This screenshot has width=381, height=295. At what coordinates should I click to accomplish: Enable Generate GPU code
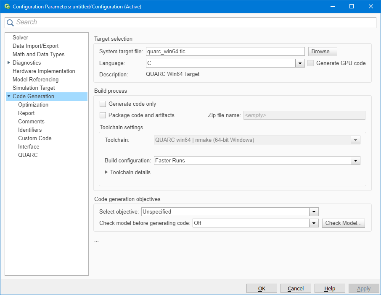pos(310,63)
